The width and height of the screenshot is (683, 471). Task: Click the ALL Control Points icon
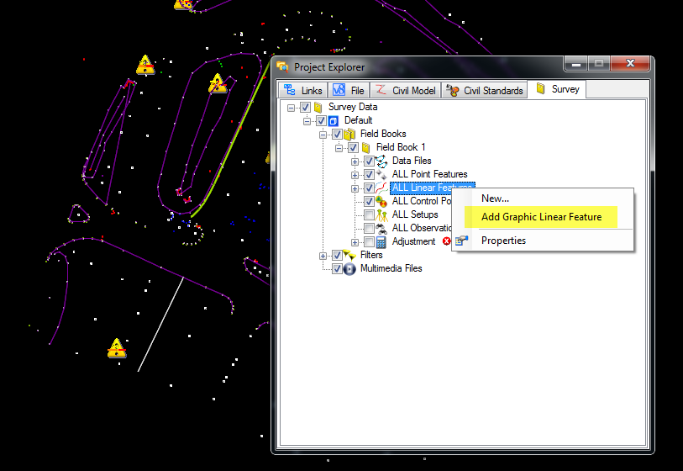pos(381,202)
